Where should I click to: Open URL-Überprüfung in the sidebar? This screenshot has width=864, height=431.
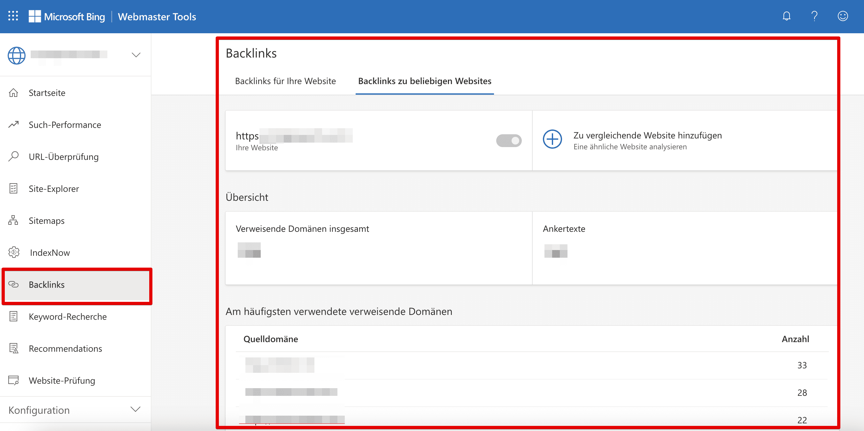75,156
